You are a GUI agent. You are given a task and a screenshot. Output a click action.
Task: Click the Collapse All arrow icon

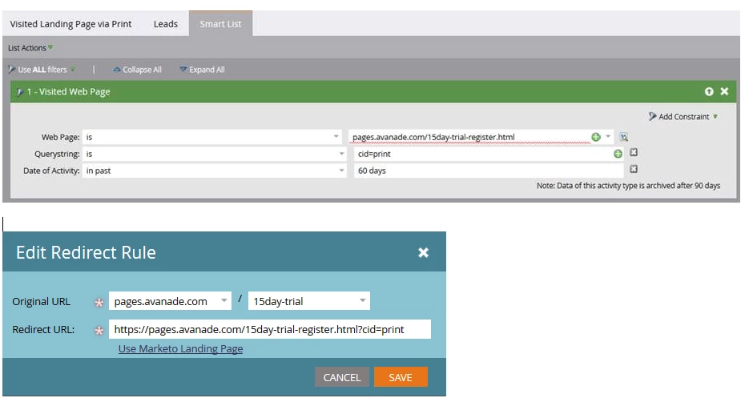pos(116,70)
